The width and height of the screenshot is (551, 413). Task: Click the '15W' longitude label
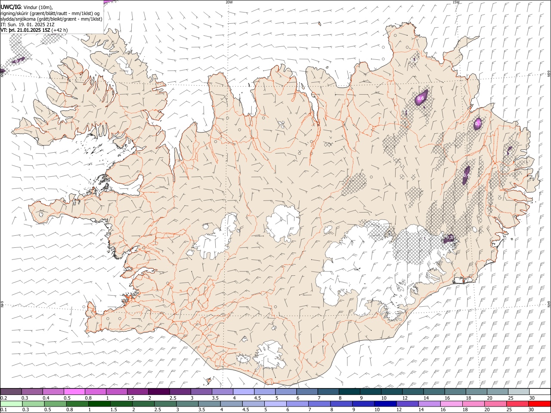456,2
